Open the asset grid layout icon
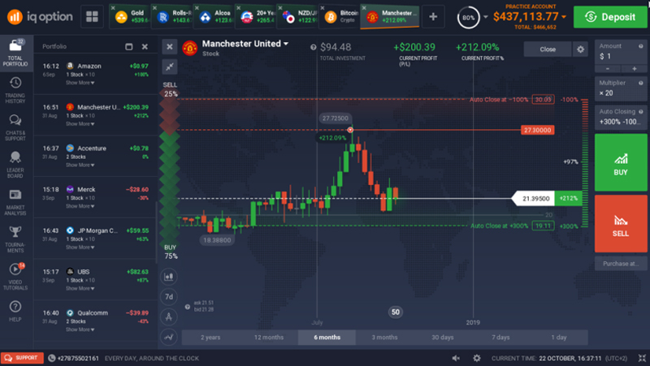 click(x=92, y=16)
